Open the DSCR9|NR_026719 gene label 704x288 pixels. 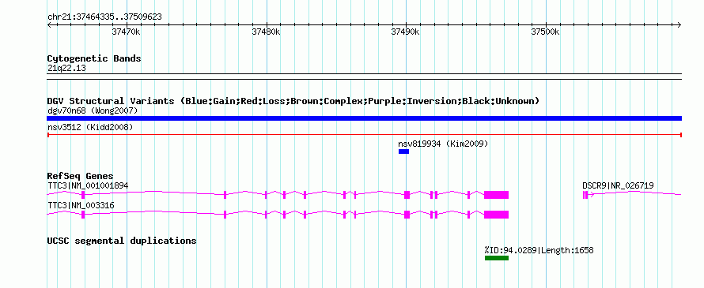(618, 185)
